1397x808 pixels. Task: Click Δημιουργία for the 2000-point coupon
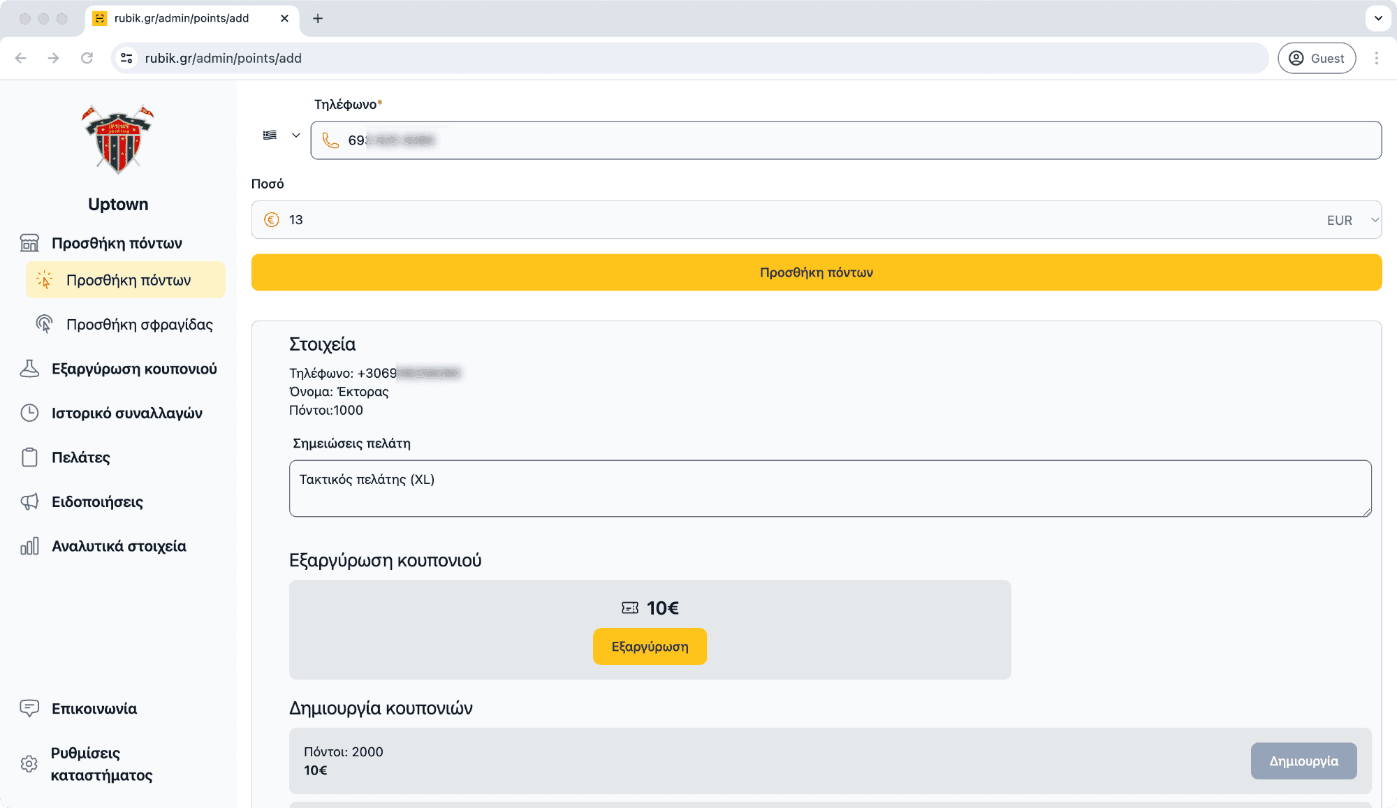[x=1303, y=761]
